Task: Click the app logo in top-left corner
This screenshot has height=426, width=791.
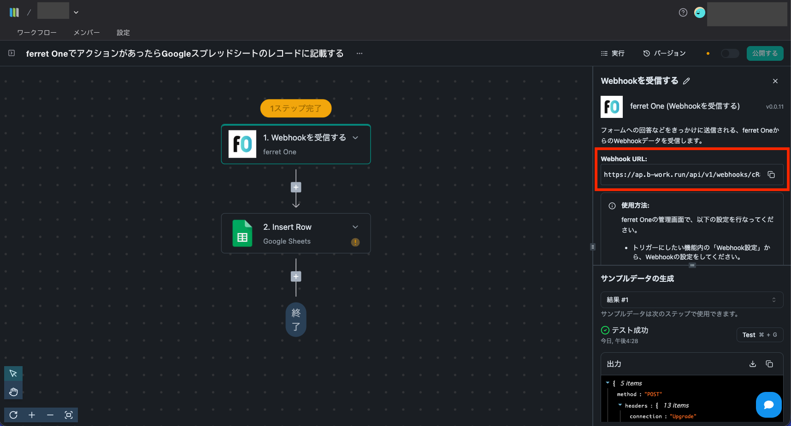Action: tap(14, 12)
